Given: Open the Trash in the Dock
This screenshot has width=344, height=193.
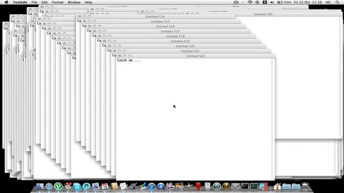Looking at the screenshot, I should pos(305,186).
